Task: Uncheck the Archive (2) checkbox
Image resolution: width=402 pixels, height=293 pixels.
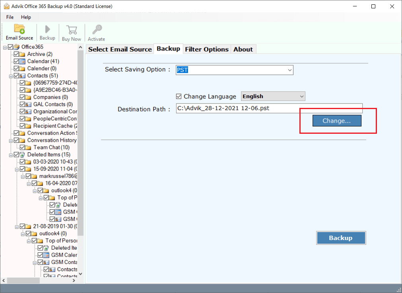Action: click(x=16, y=54)
